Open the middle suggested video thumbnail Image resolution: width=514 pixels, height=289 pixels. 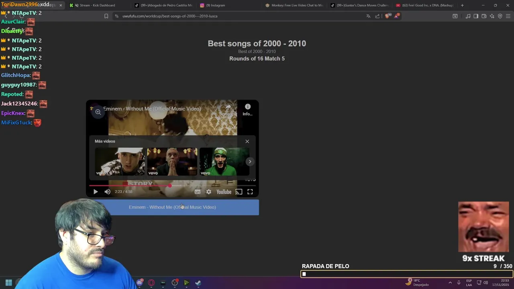[172, 162]
